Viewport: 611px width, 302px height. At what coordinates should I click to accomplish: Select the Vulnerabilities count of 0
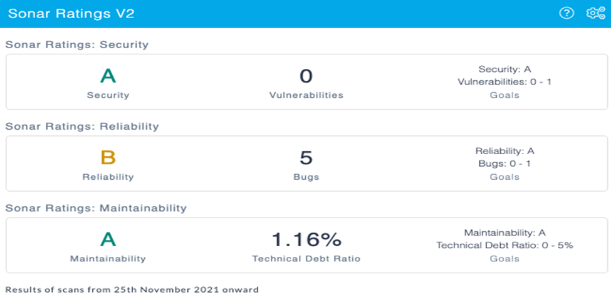306,76
